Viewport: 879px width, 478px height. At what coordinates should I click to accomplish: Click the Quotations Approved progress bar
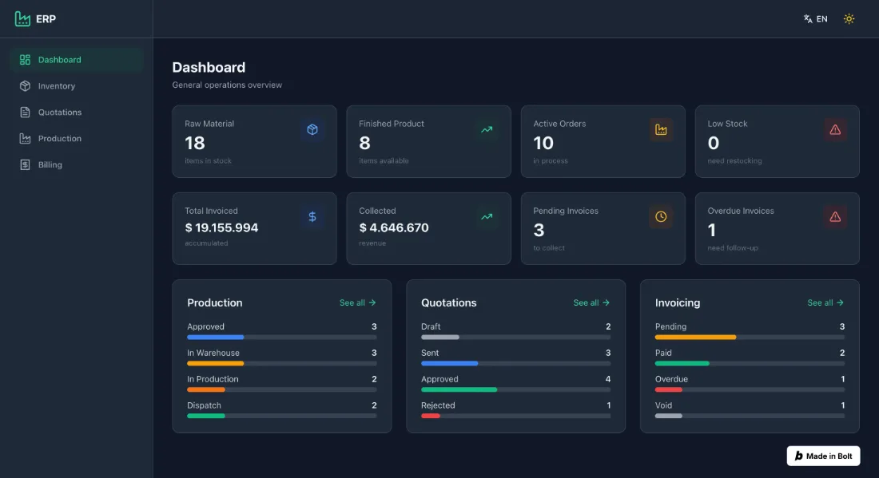515,390
